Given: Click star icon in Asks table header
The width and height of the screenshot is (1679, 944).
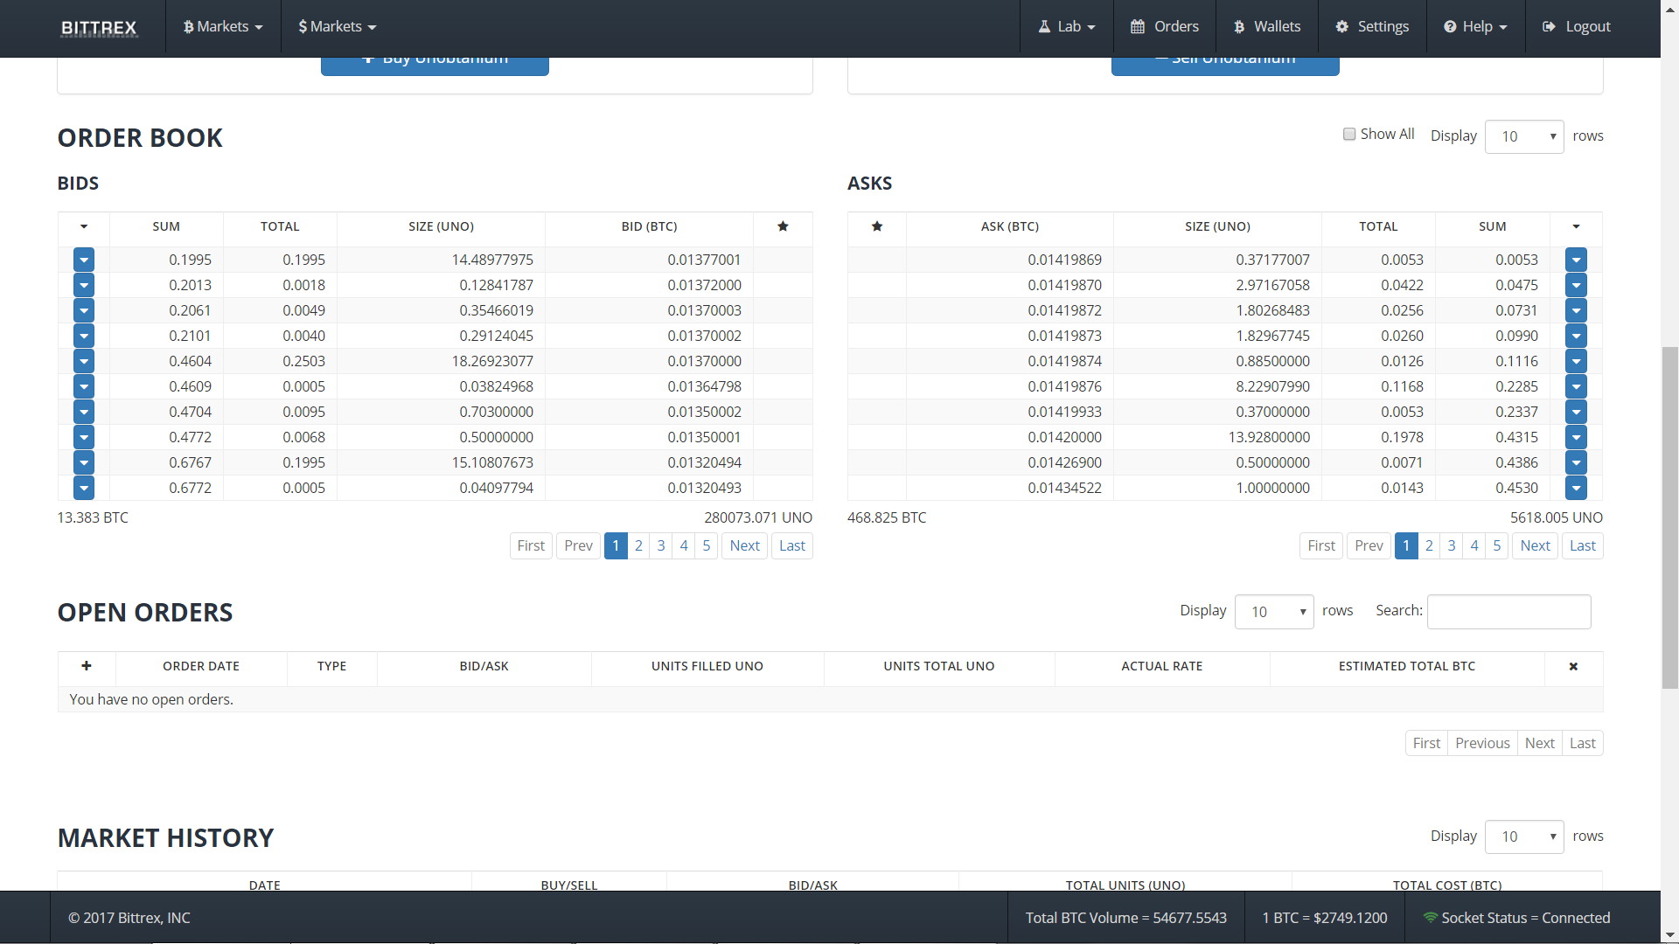Looking at the screenshot, I should coord(876,226).
